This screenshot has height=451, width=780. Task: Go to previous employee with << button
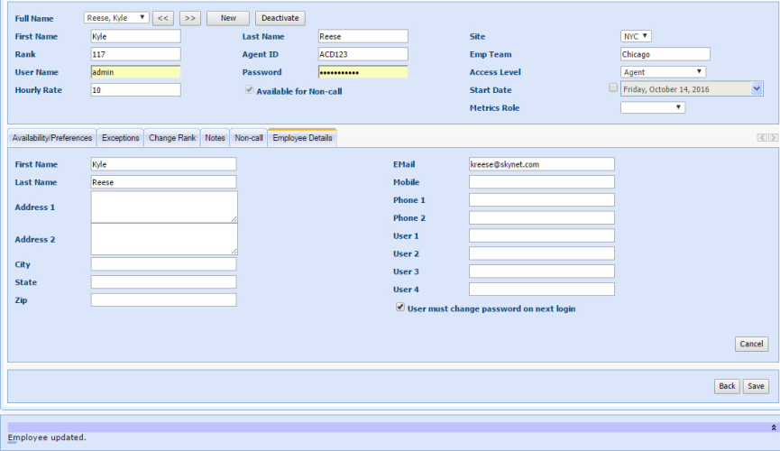(x=162, y=18)
